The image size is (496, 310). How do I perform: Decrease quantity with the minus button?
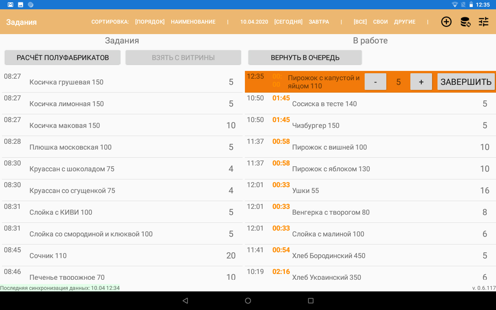click(375, 82)
